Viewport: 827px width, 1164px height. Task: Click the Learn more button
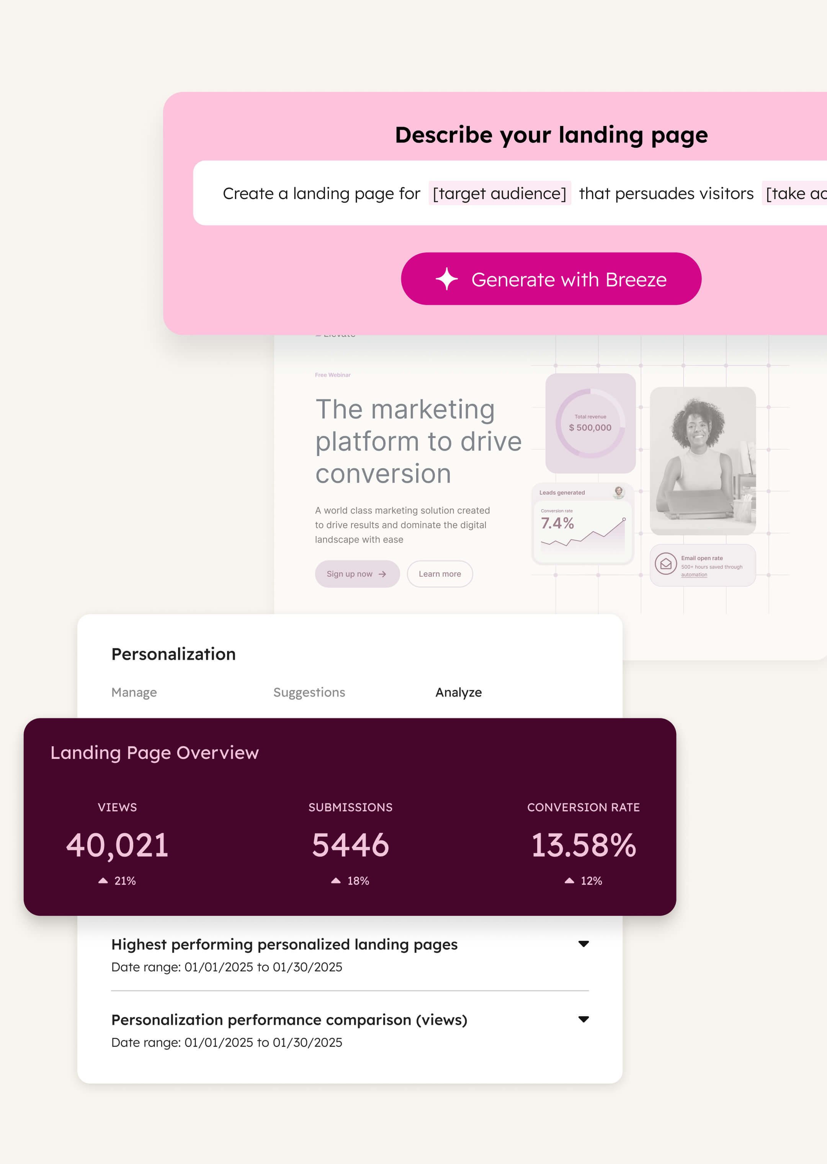point(440,574)
